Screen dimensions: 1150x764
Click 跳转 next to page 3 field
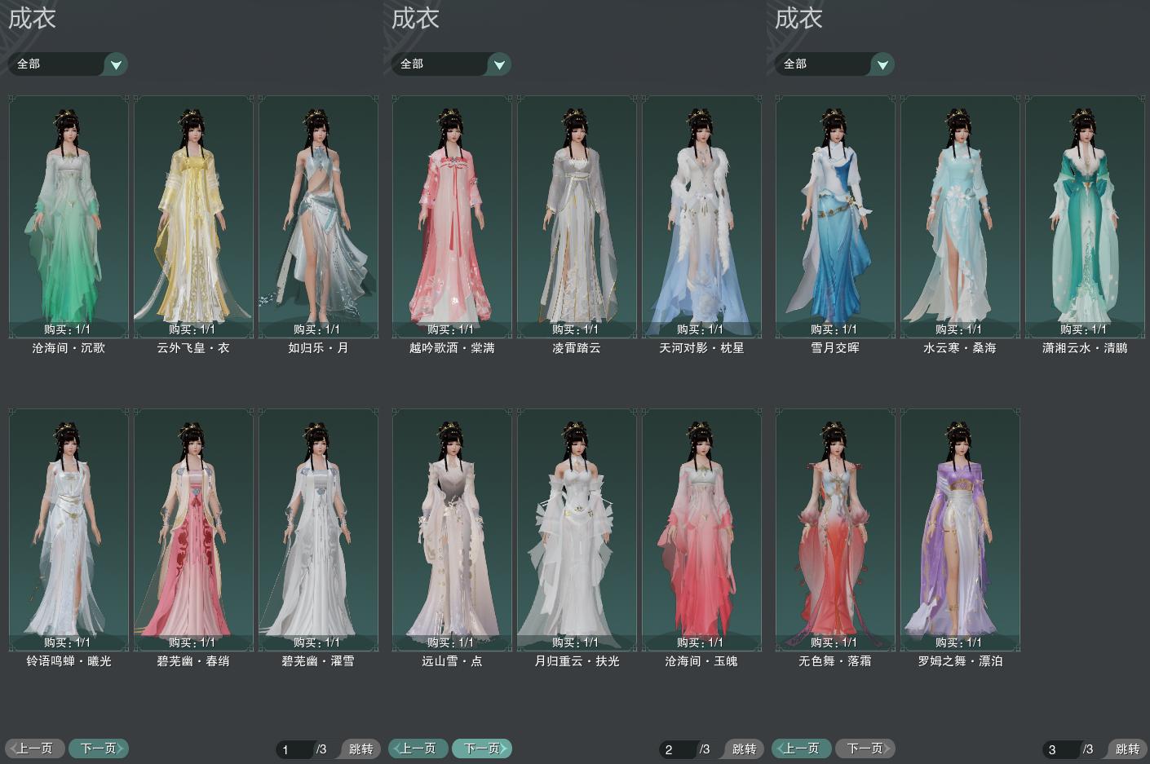[x=1126, y=749]
